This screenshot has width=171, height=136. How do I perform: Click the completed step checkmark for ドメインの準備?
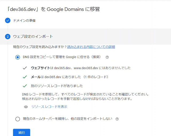point(8,21)
